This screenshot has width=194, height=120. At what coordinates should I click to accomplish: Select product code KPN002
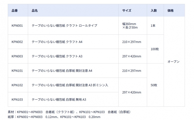[x=17, y=42]
